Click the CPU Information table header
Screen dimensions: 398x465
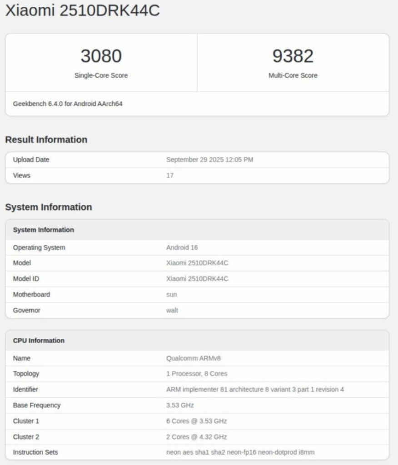(39, 341)
